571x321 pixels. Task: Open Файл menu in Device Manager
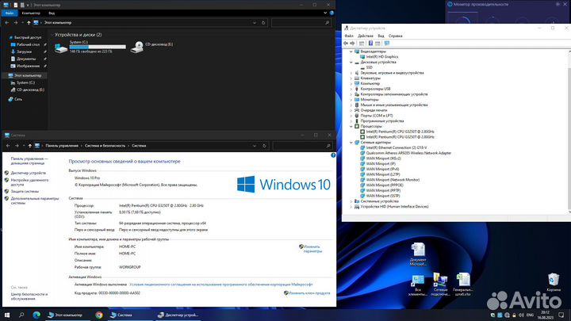click(349, 36)
